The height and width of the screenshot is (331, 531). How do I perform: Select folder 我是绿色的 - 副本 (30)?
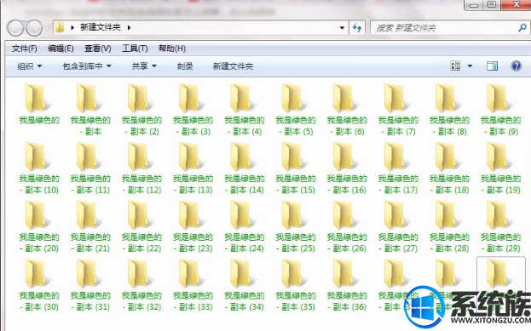click(x=39, y=285)
